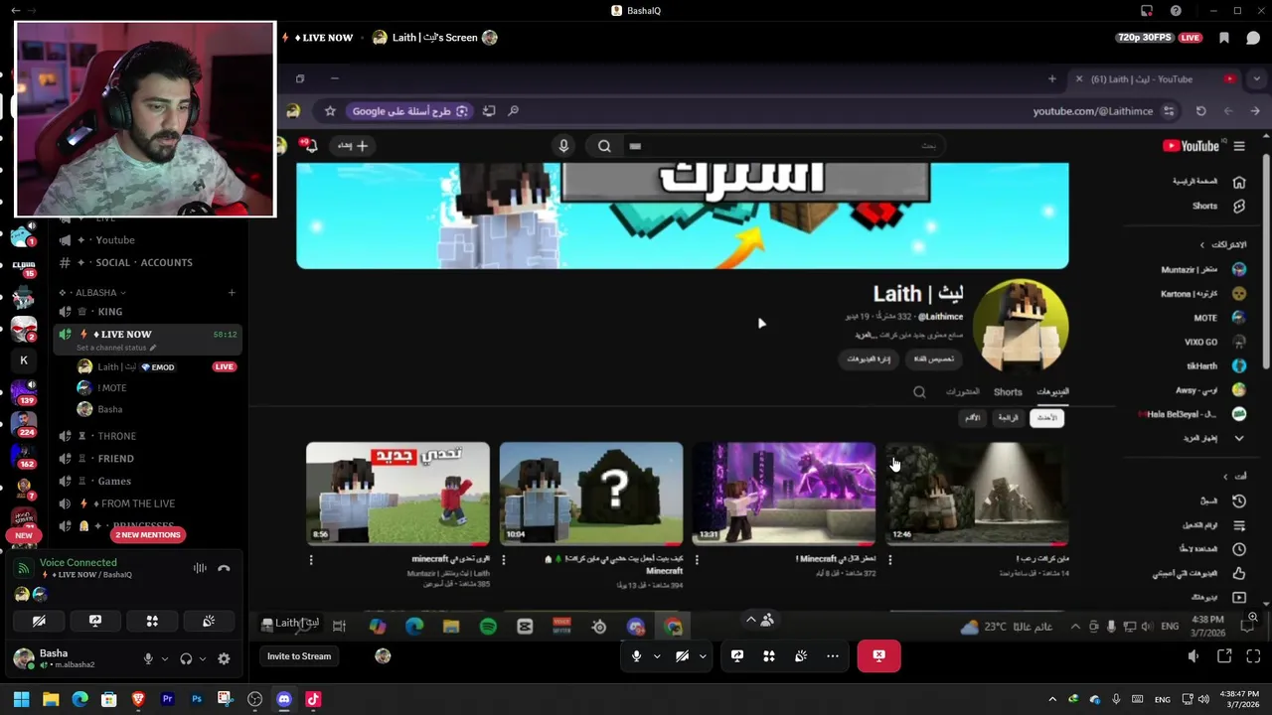The width and height of the screenshot is (1272, 715).
Task: Toggle camera in the voice connected panel
Action: pos(39,622)
